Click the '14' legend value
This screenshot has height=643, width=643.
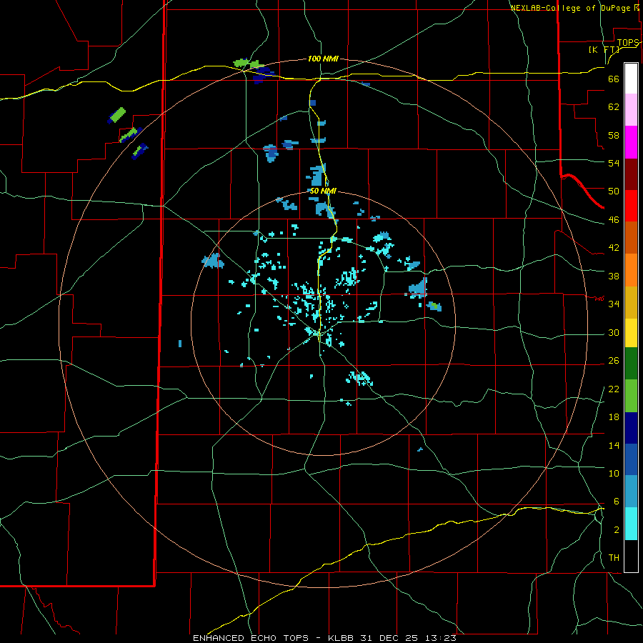coord(614,445)
